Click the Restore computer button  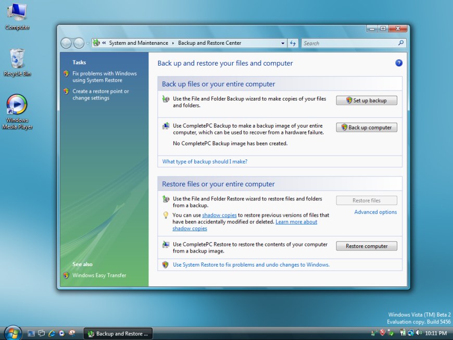tap(367, 246)
